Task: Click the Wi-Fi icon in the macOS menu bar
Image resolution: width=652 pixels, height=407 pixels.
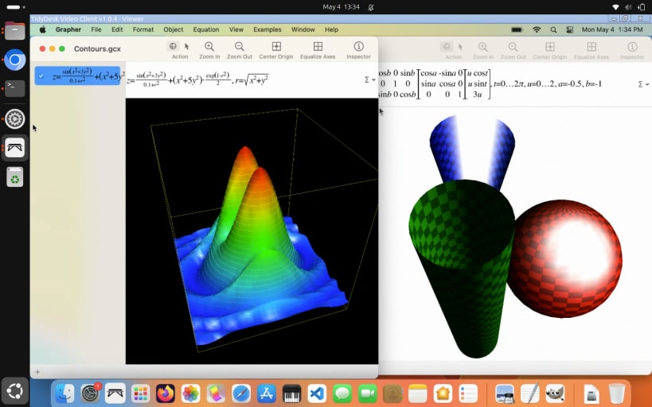Action: (537, 29)
